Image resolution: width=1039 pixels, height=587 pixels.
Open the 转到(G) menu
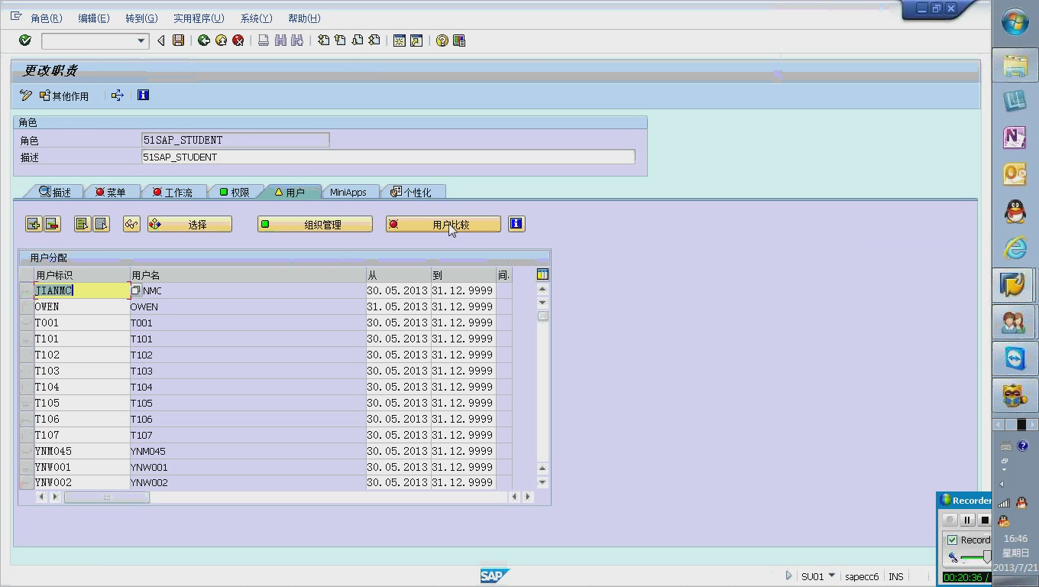141,18
